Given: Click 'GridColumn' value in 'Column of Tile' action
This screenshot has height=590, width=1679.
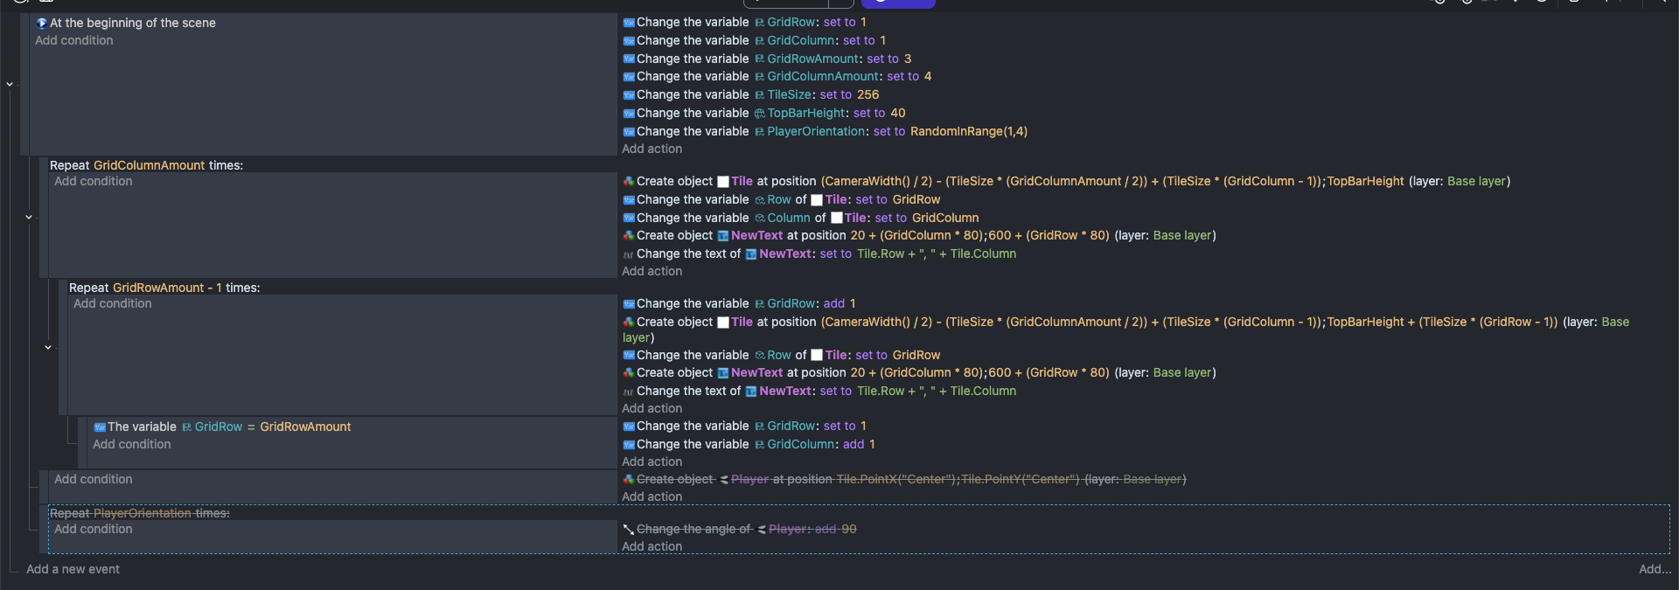Looking at the screenshot, I should (x=946, y=219).
